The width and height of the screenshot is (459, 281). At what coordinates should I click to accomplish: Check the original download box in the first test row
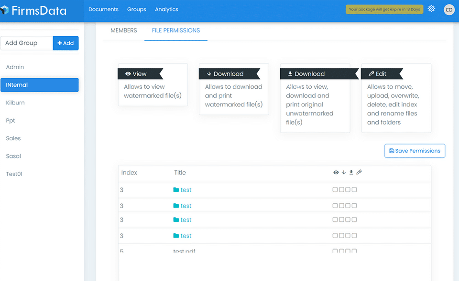348,189
